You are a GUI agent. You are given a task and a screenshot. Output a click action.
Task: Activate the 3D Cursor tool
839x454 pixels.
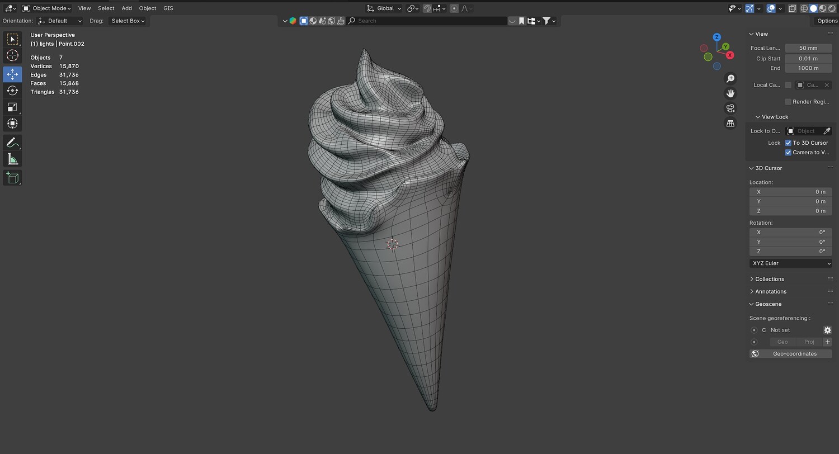coord(12,55)
